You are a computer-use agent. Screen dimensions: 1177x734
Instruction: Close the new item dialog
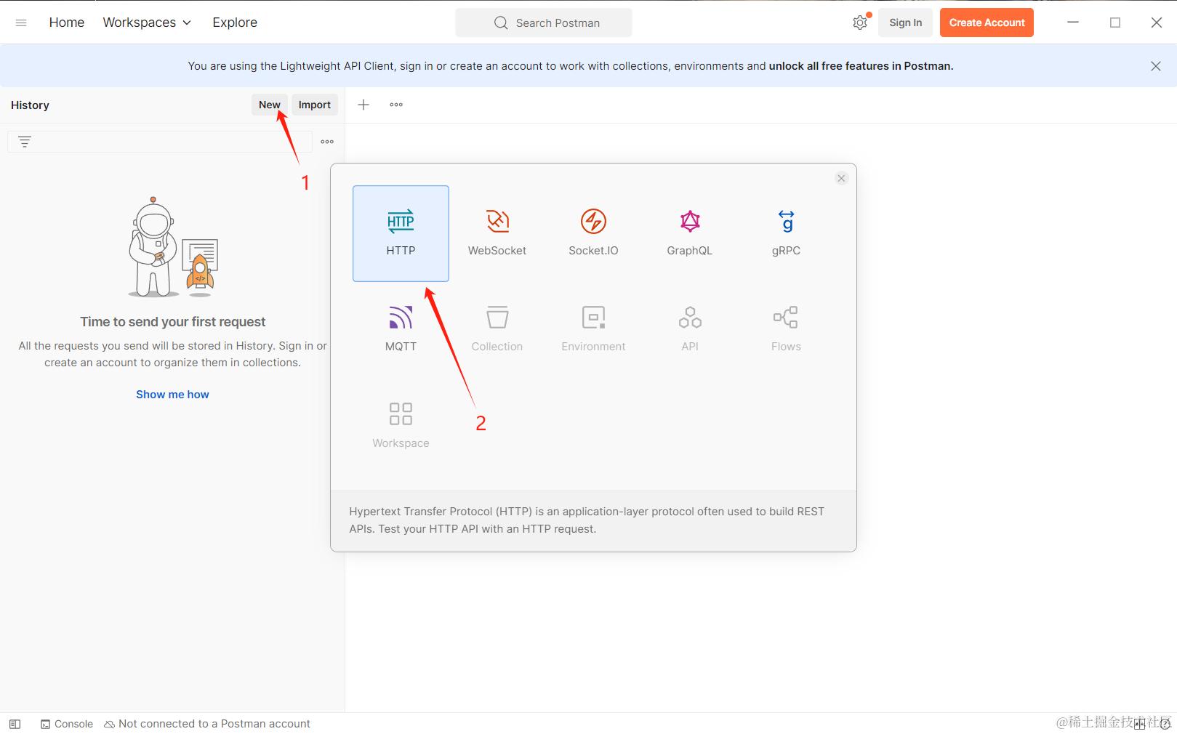click(x=841, y=179)
